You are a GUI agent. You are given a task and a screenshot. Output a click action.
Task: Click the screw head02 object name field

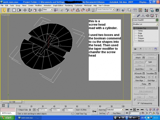click(144, 20)
